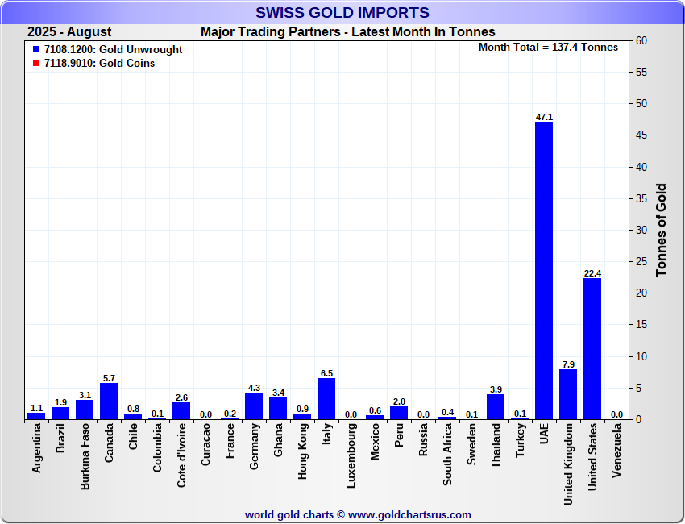Click the SWISS GOLD IMPORTS title
Screen dimensions: 685x524
click(x=342, y=13)
